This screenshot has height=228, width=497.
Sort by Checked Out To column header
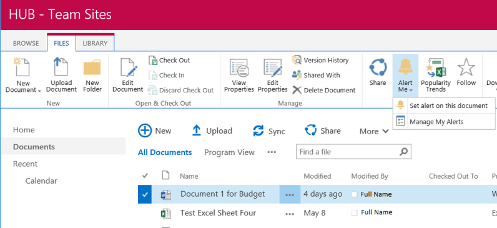453,176
